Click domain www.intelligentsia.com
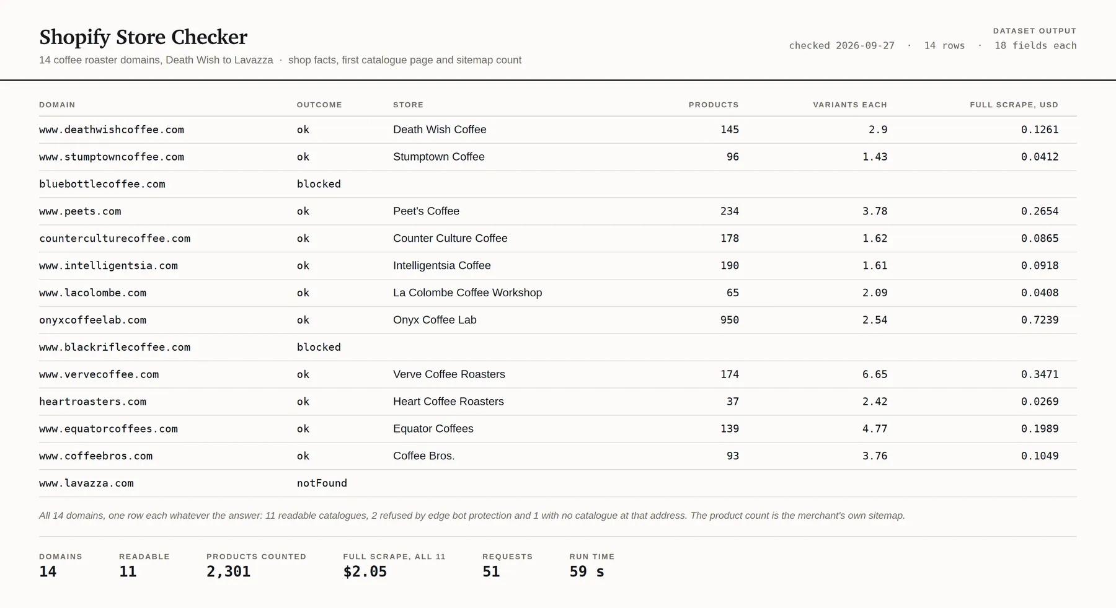Image resolution: width=1116 pixels, height=608 pixels. (108, 266)
